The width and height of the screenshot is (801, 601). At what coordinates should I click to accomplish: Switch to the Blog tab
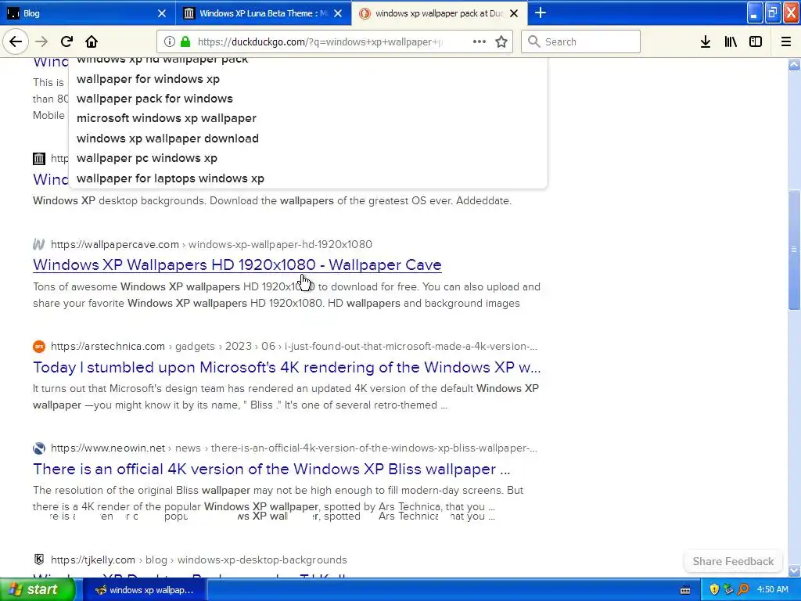pyautogui.click(x=88, y=13)
